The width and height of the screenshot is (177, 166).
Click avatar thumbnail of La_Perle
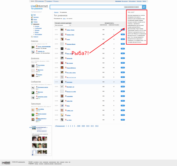[62, 120]
